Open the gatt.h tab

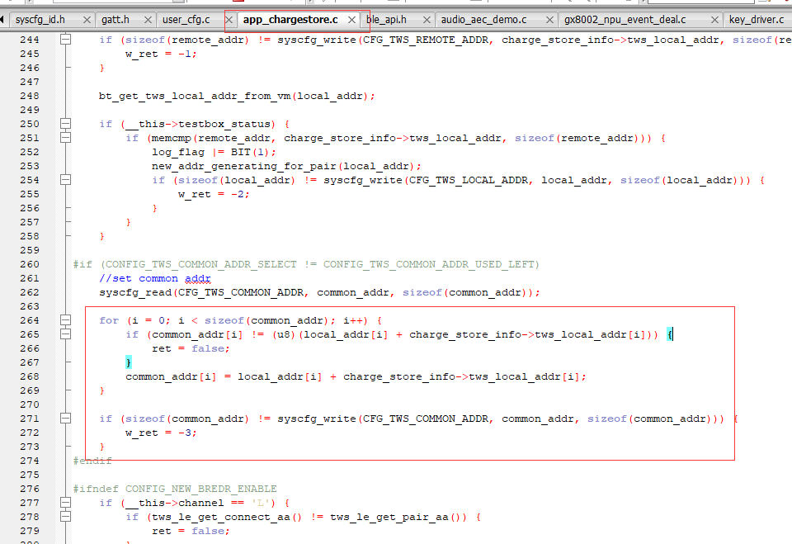pyautogui.click(x=115, y=20)
